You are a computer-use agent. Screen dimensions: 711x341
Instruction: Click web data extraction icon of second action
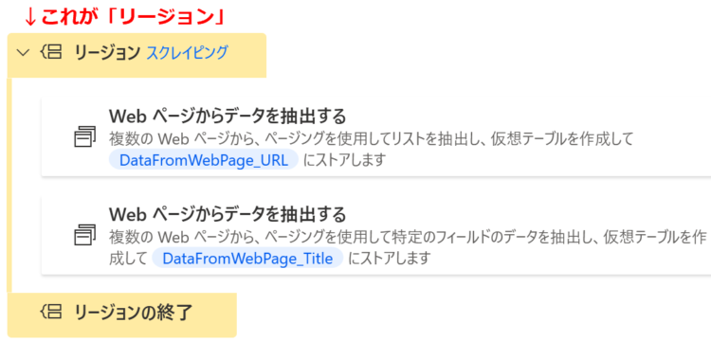[x=84, y=235]
